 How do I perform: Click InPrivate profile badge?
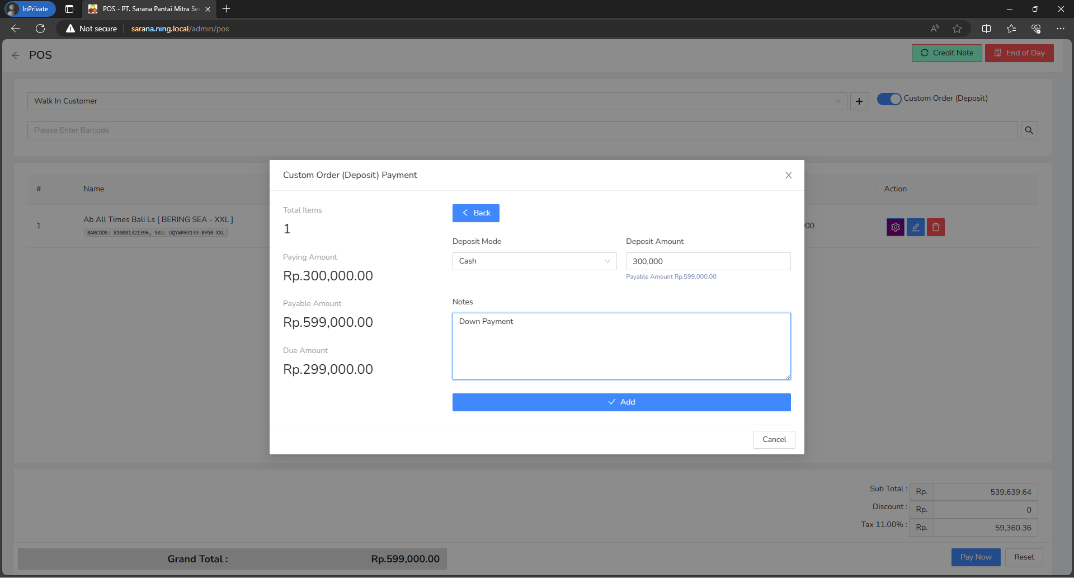(30, 9)
